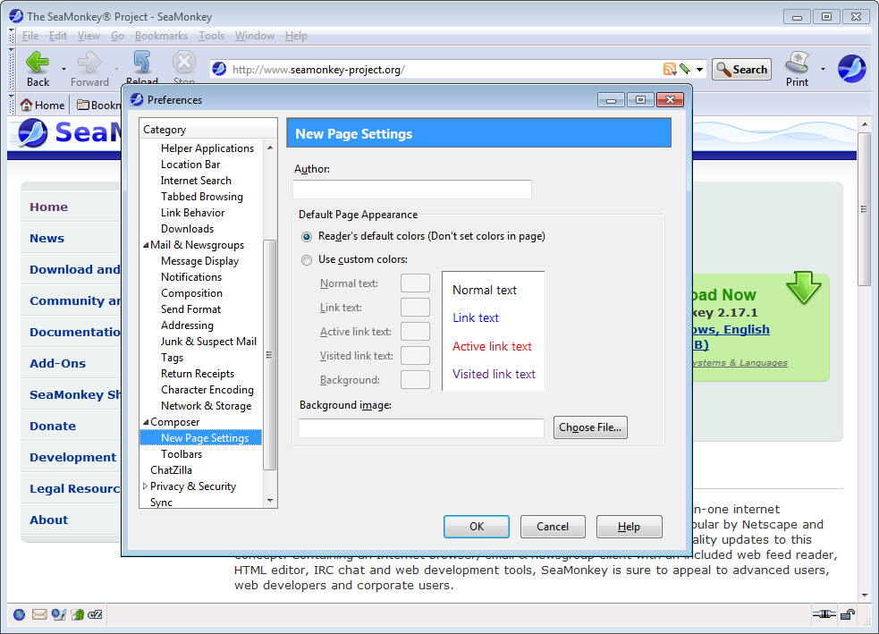Click the Background image path field

pos(421,427)
